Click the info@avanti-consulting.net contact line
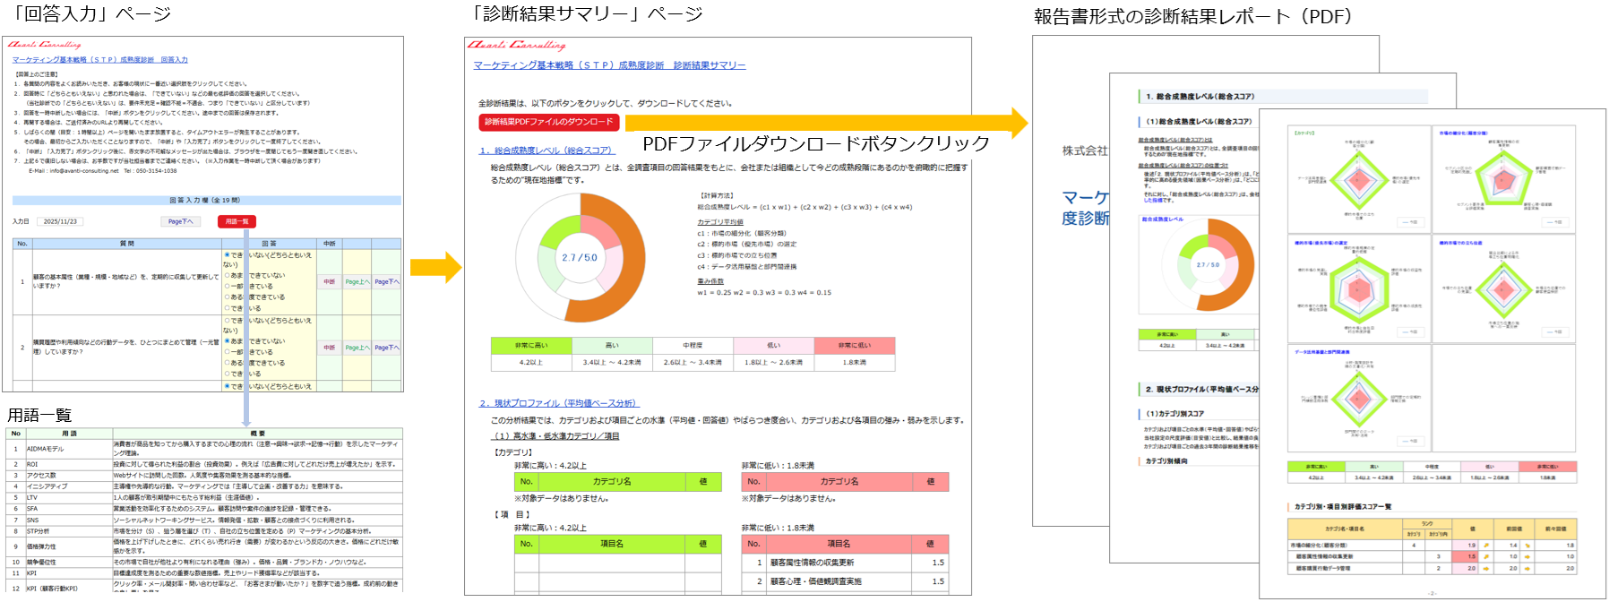The height and width of the screenshot is (602, 1609). pyautogui.click(x=103, y=171)
